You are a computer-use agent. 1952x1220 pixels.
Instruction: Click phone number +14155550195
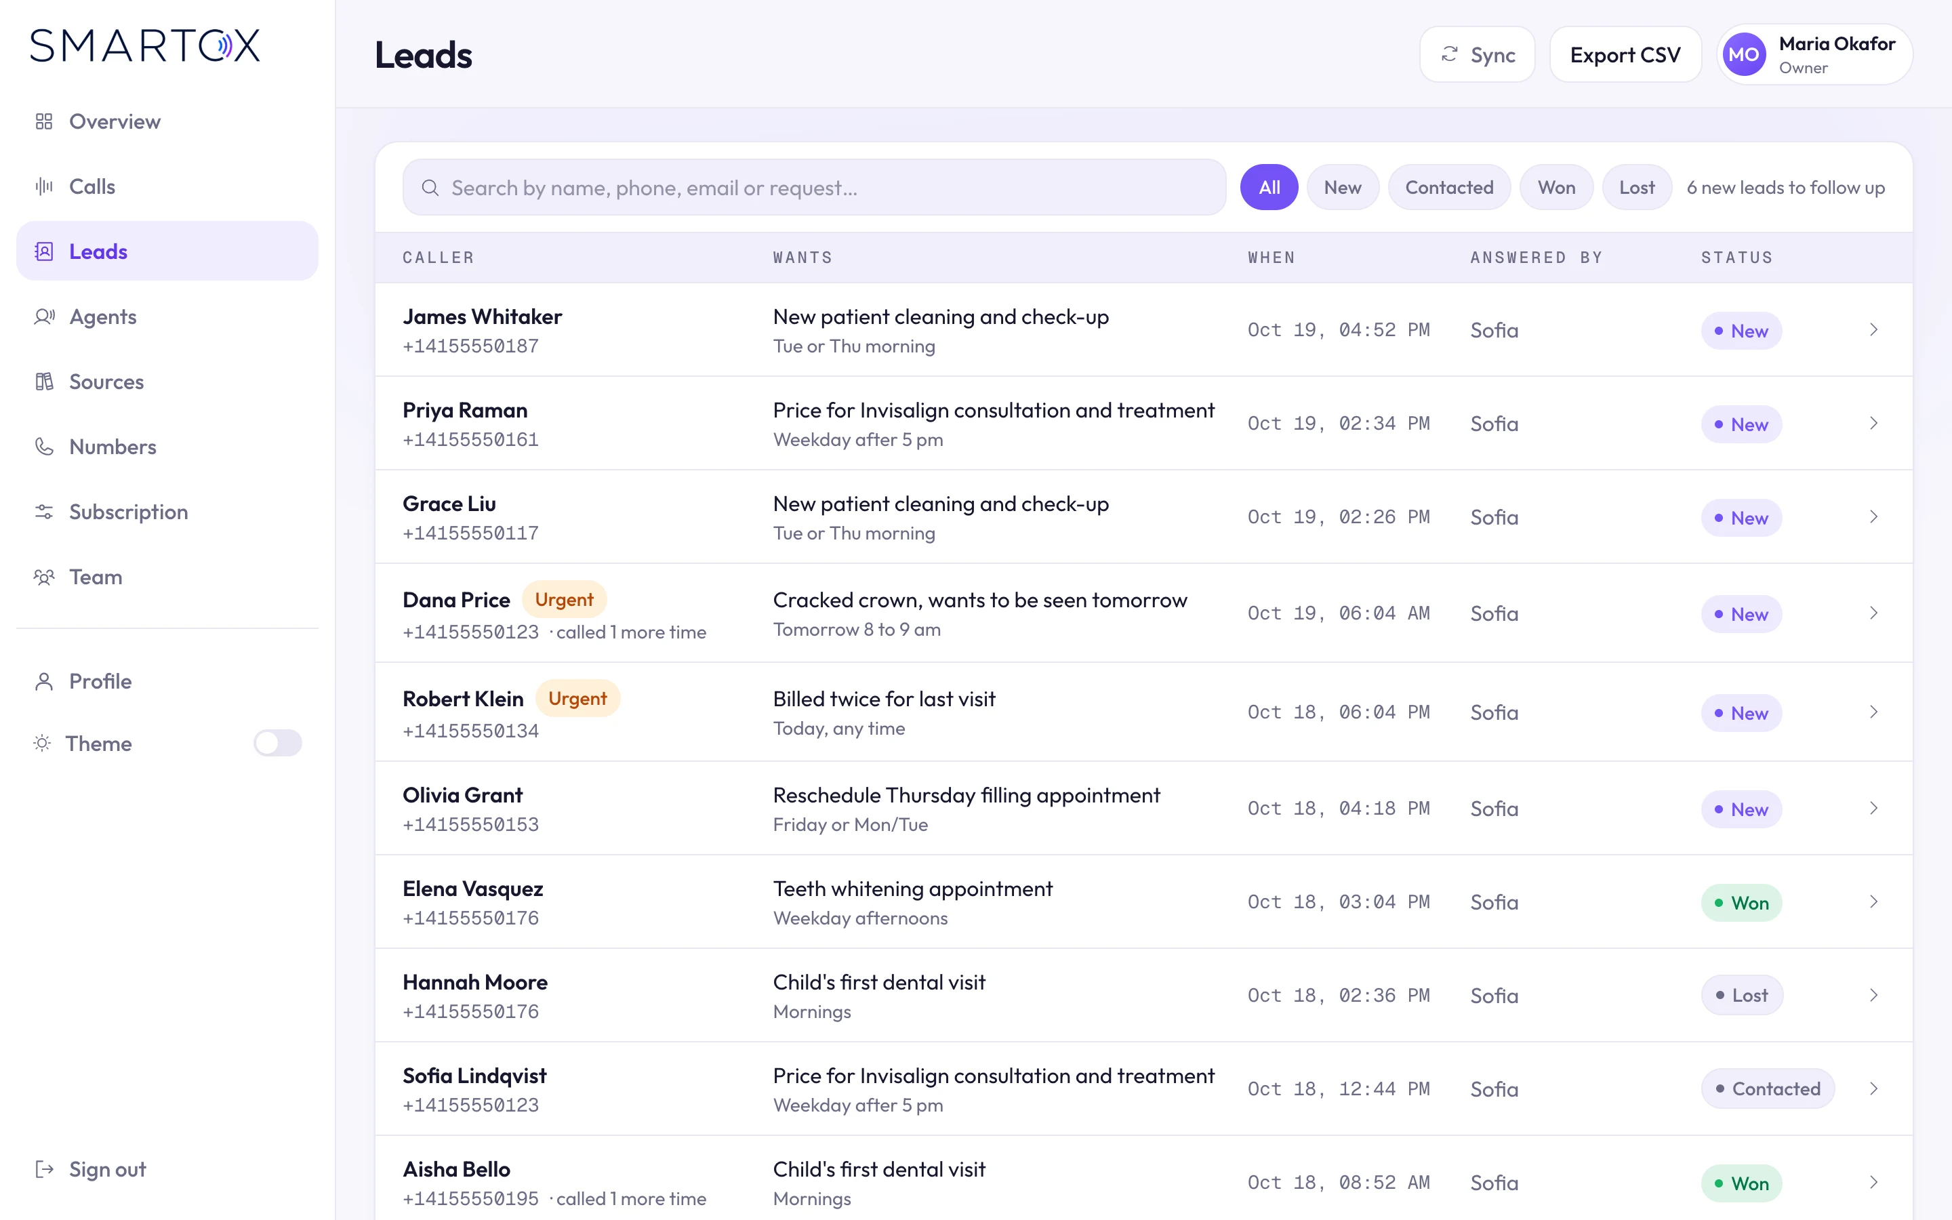470,1199
